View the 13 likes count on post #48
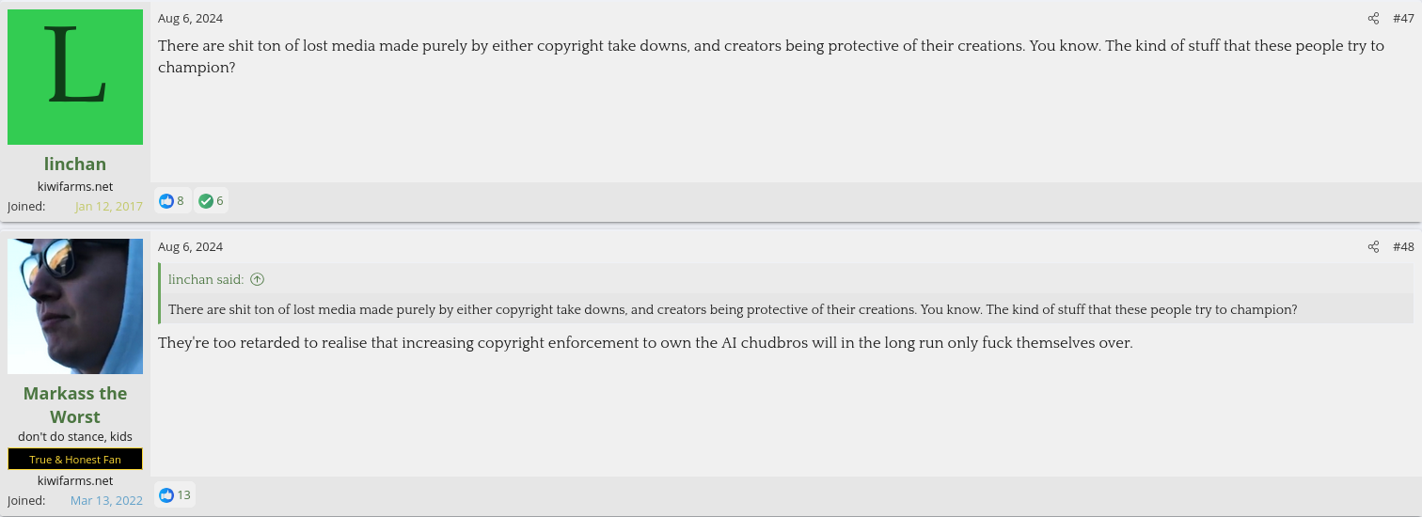 (183, 494)
